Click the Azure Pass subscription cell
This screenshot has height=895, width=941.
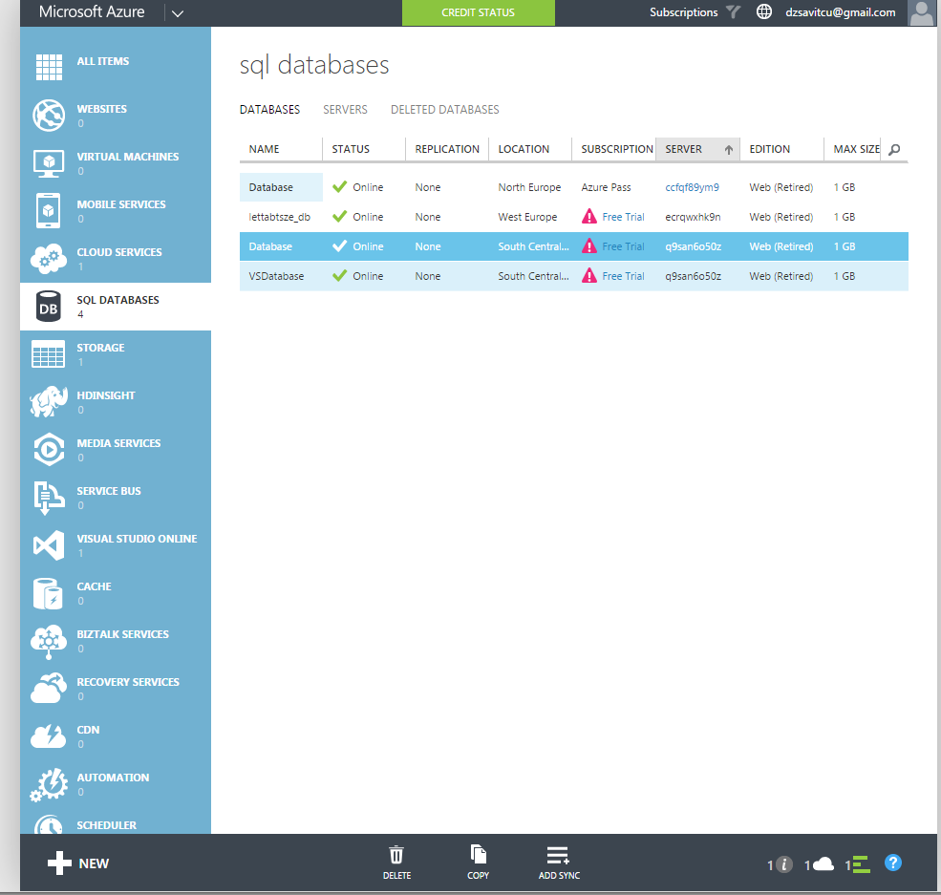(x=606, y=187)
